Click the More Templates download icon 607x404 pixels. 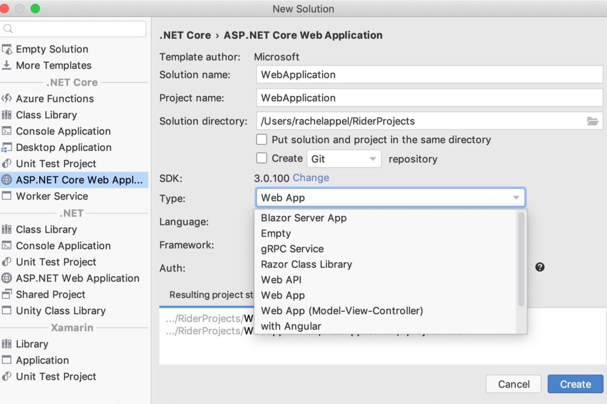tap(7, 66)
